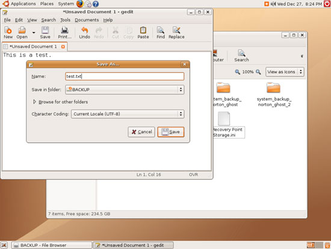This screenshot has height=249, width=331.
Task: Click Ln 1, Col 16 in status bar
Action: tap(149, 174)
